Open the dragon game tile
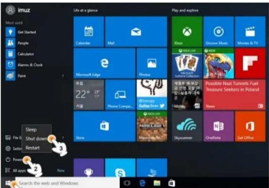 (x=219, y=63)
